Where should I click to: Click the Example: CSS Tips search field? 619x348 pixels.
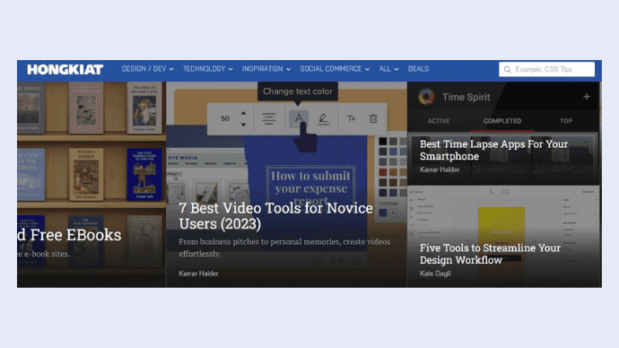546,69
